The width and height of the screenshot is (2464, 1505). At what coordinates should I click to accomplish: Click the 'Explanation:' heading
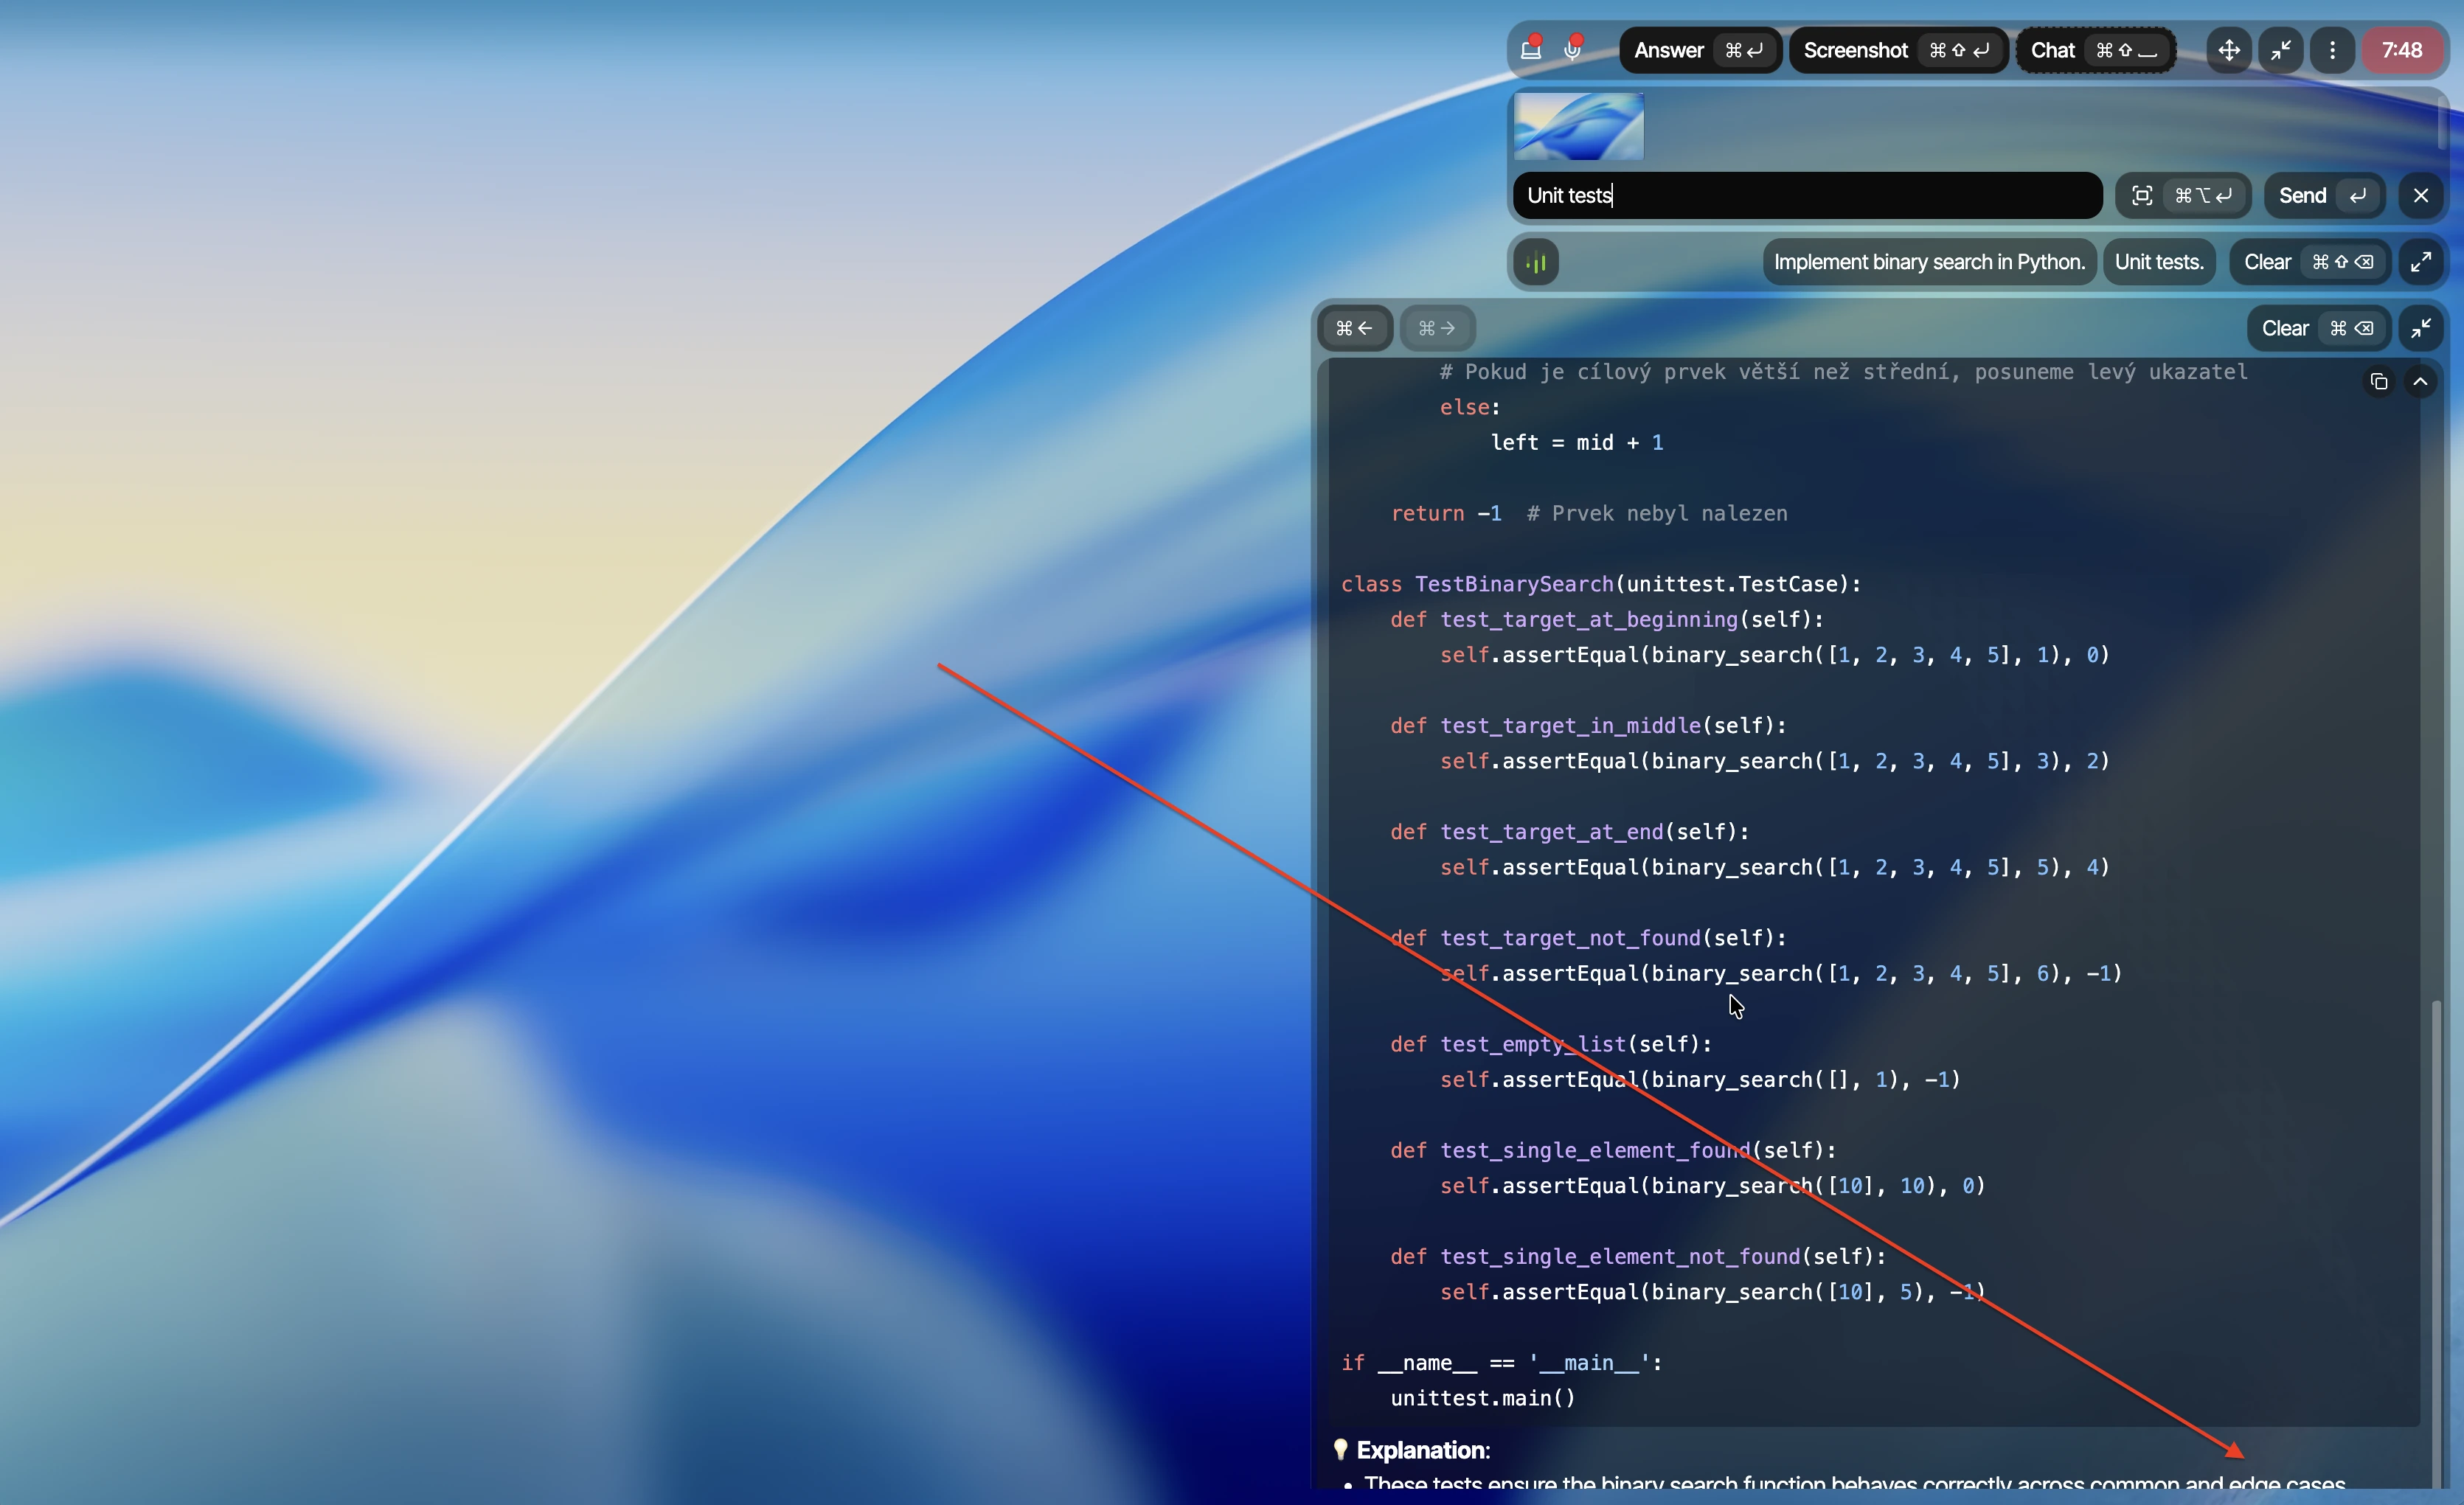tap(1422, 1450)
